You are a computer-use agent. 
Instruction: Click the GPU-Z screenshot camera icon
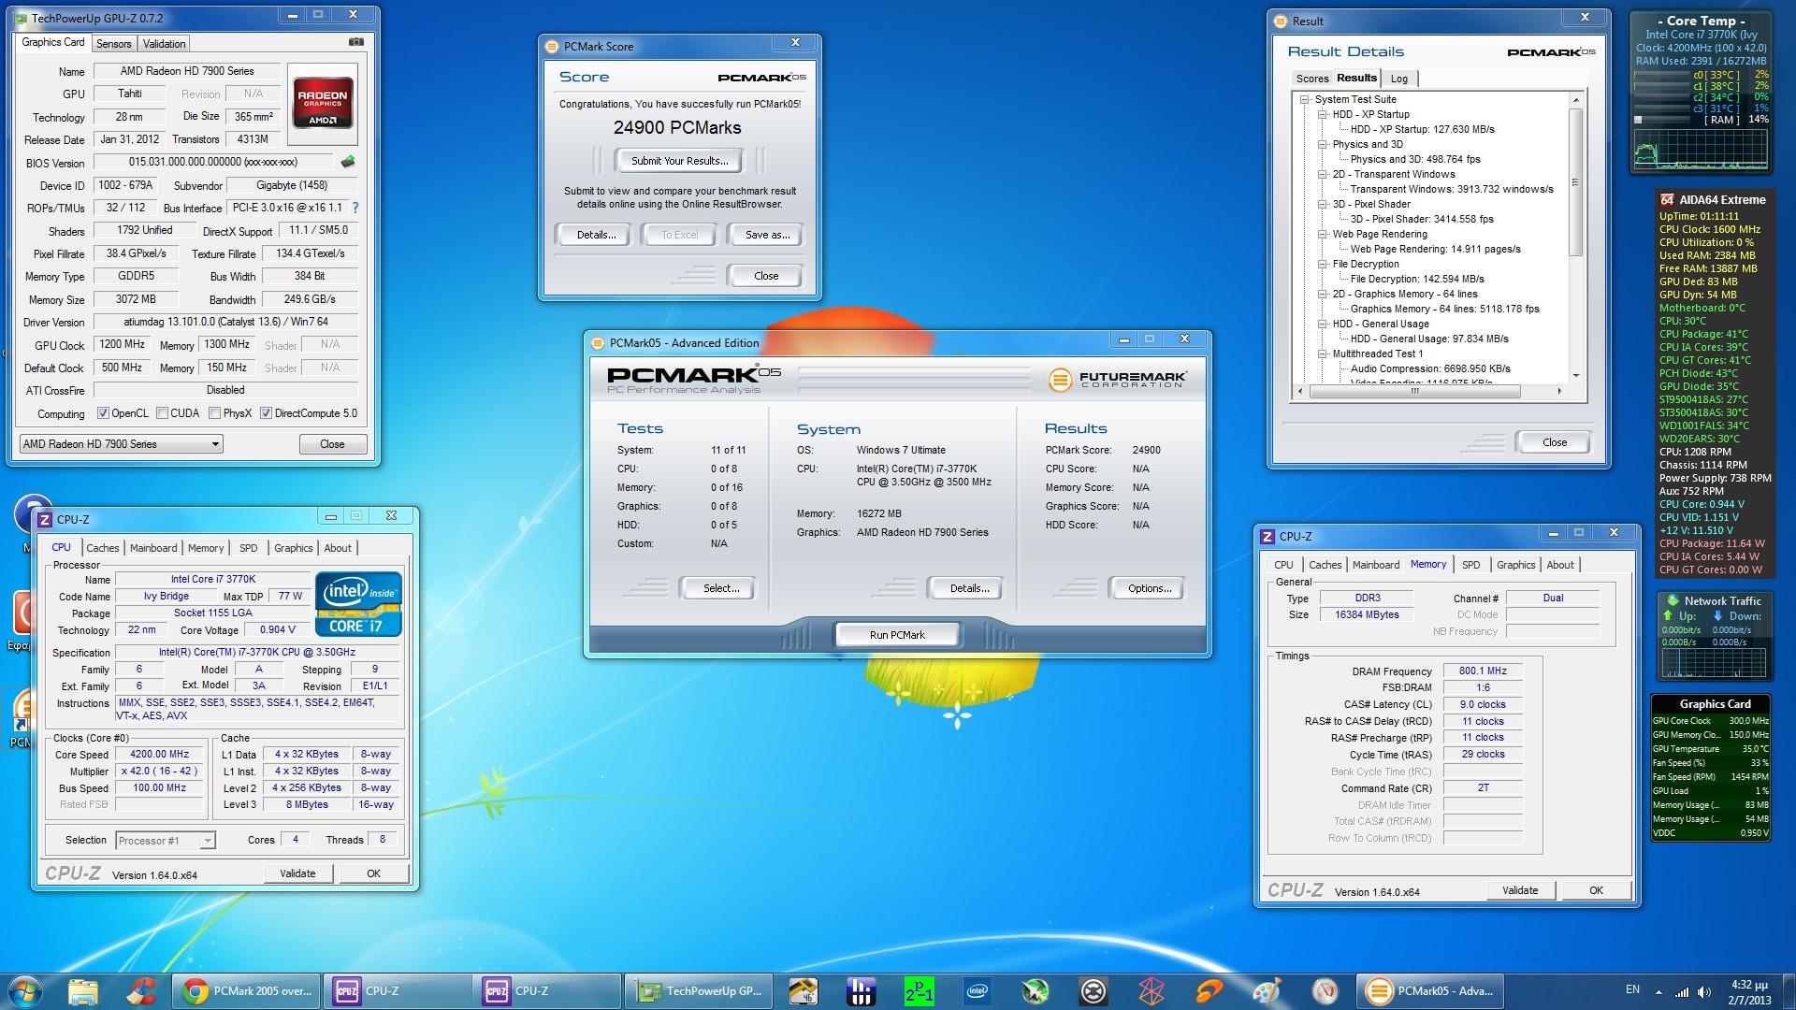(x=355, y=42)
